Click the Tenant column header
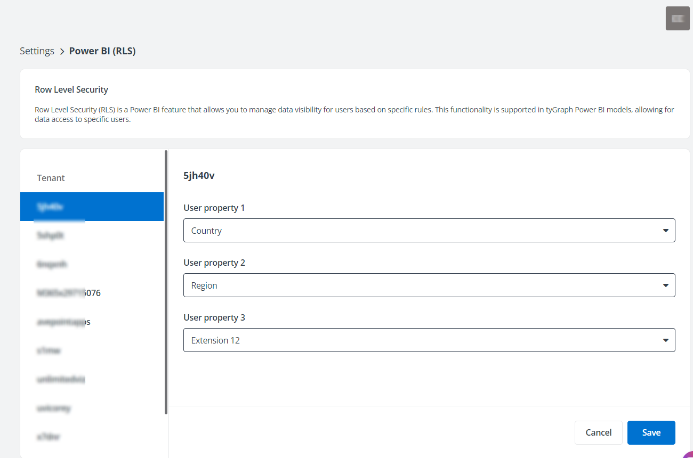The image size is (693, 458). (51, 177)
